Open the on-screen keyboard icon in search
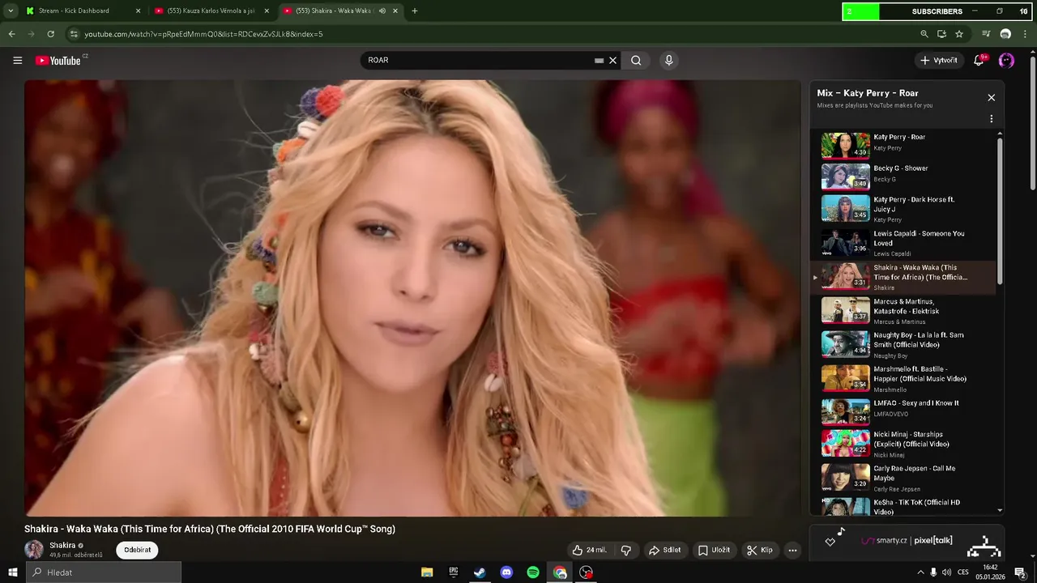Image resolution: width=1037 pixels, height=583 pixels. point(599,60)
